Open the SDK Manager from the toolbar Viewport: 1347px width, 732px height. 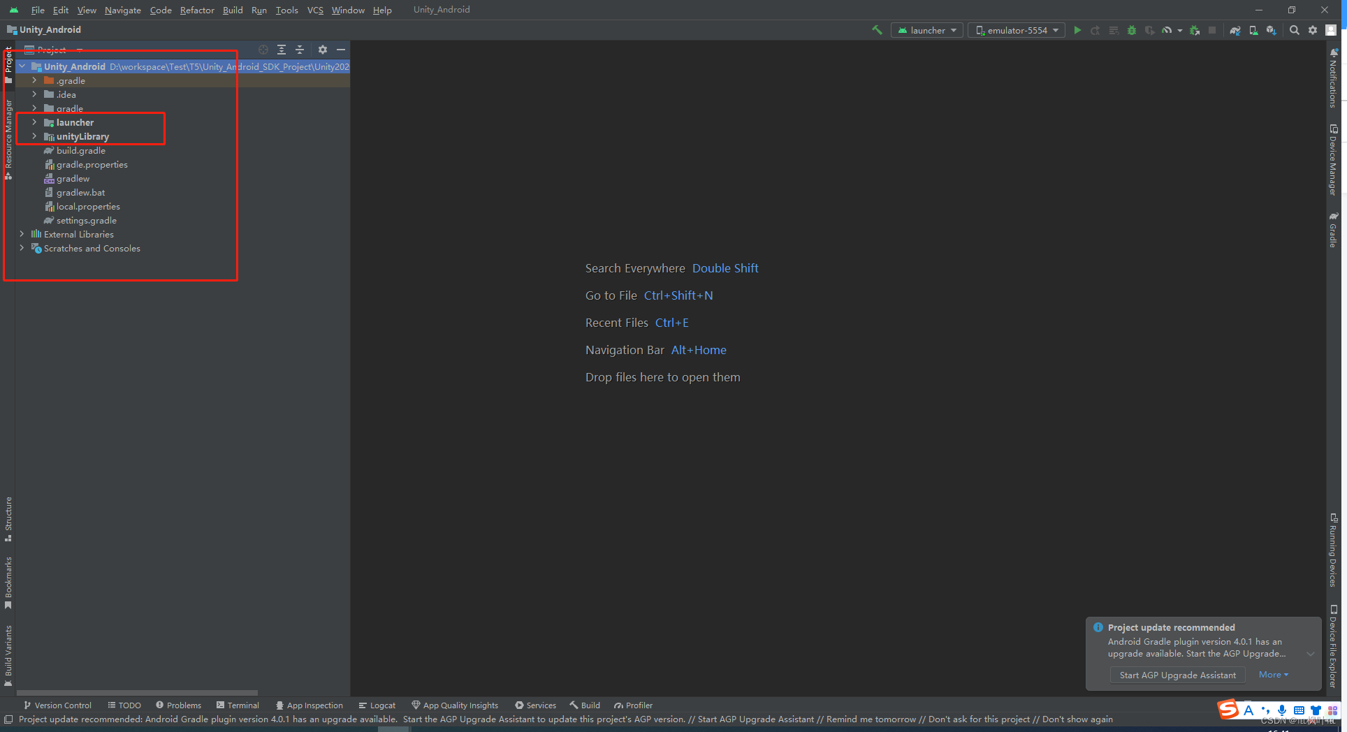(x=1272, y=30)
